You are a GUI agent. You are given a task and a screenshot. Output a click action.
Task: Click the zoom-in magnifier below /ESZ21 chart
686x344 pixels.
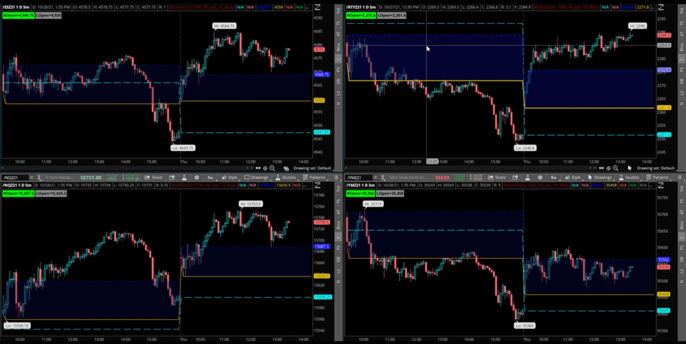[272, 168]
